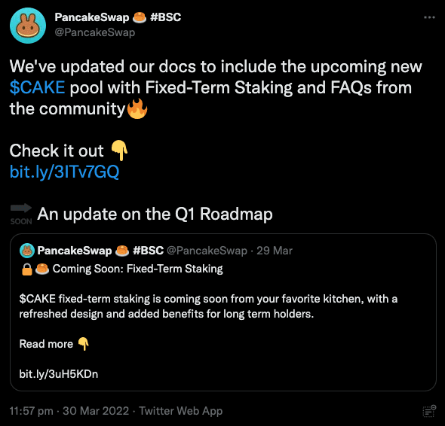Open the quoted tweet's bit.ly/3uH5KDn link
The image size is (445, 426).
click(59, 374)
